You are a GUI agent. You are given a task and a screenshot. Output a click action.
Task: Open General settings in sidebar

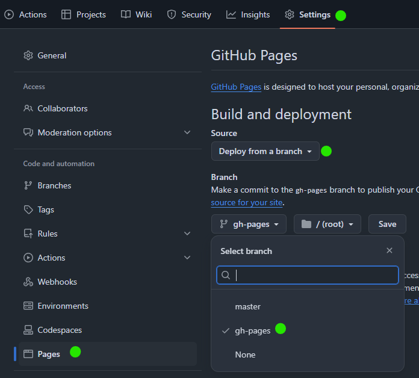(107, 55)
